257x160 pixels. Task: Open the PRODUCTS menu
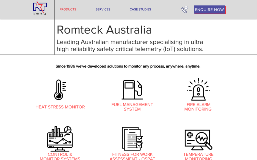tap(68, 9)
